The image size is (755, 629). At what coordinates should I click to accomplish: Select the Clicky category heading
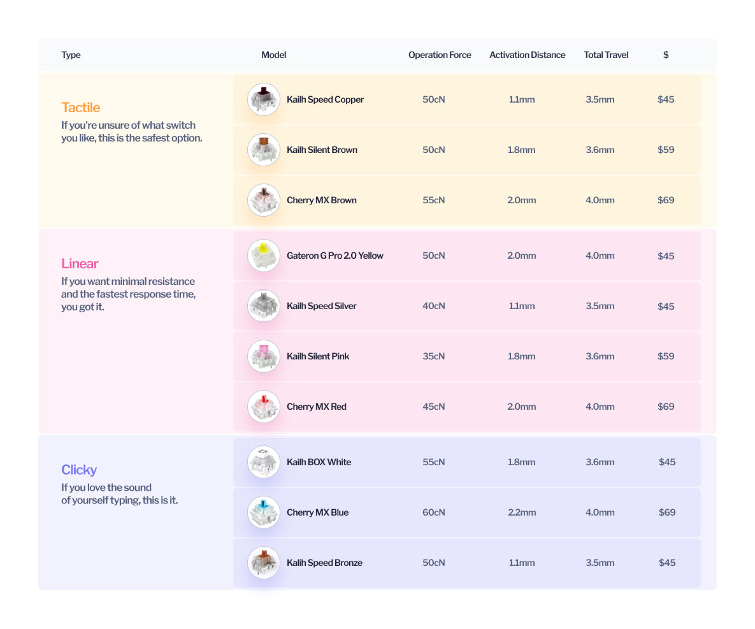[79, 470]
